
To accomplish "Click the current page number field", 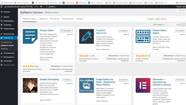I will tap(174, 24).
